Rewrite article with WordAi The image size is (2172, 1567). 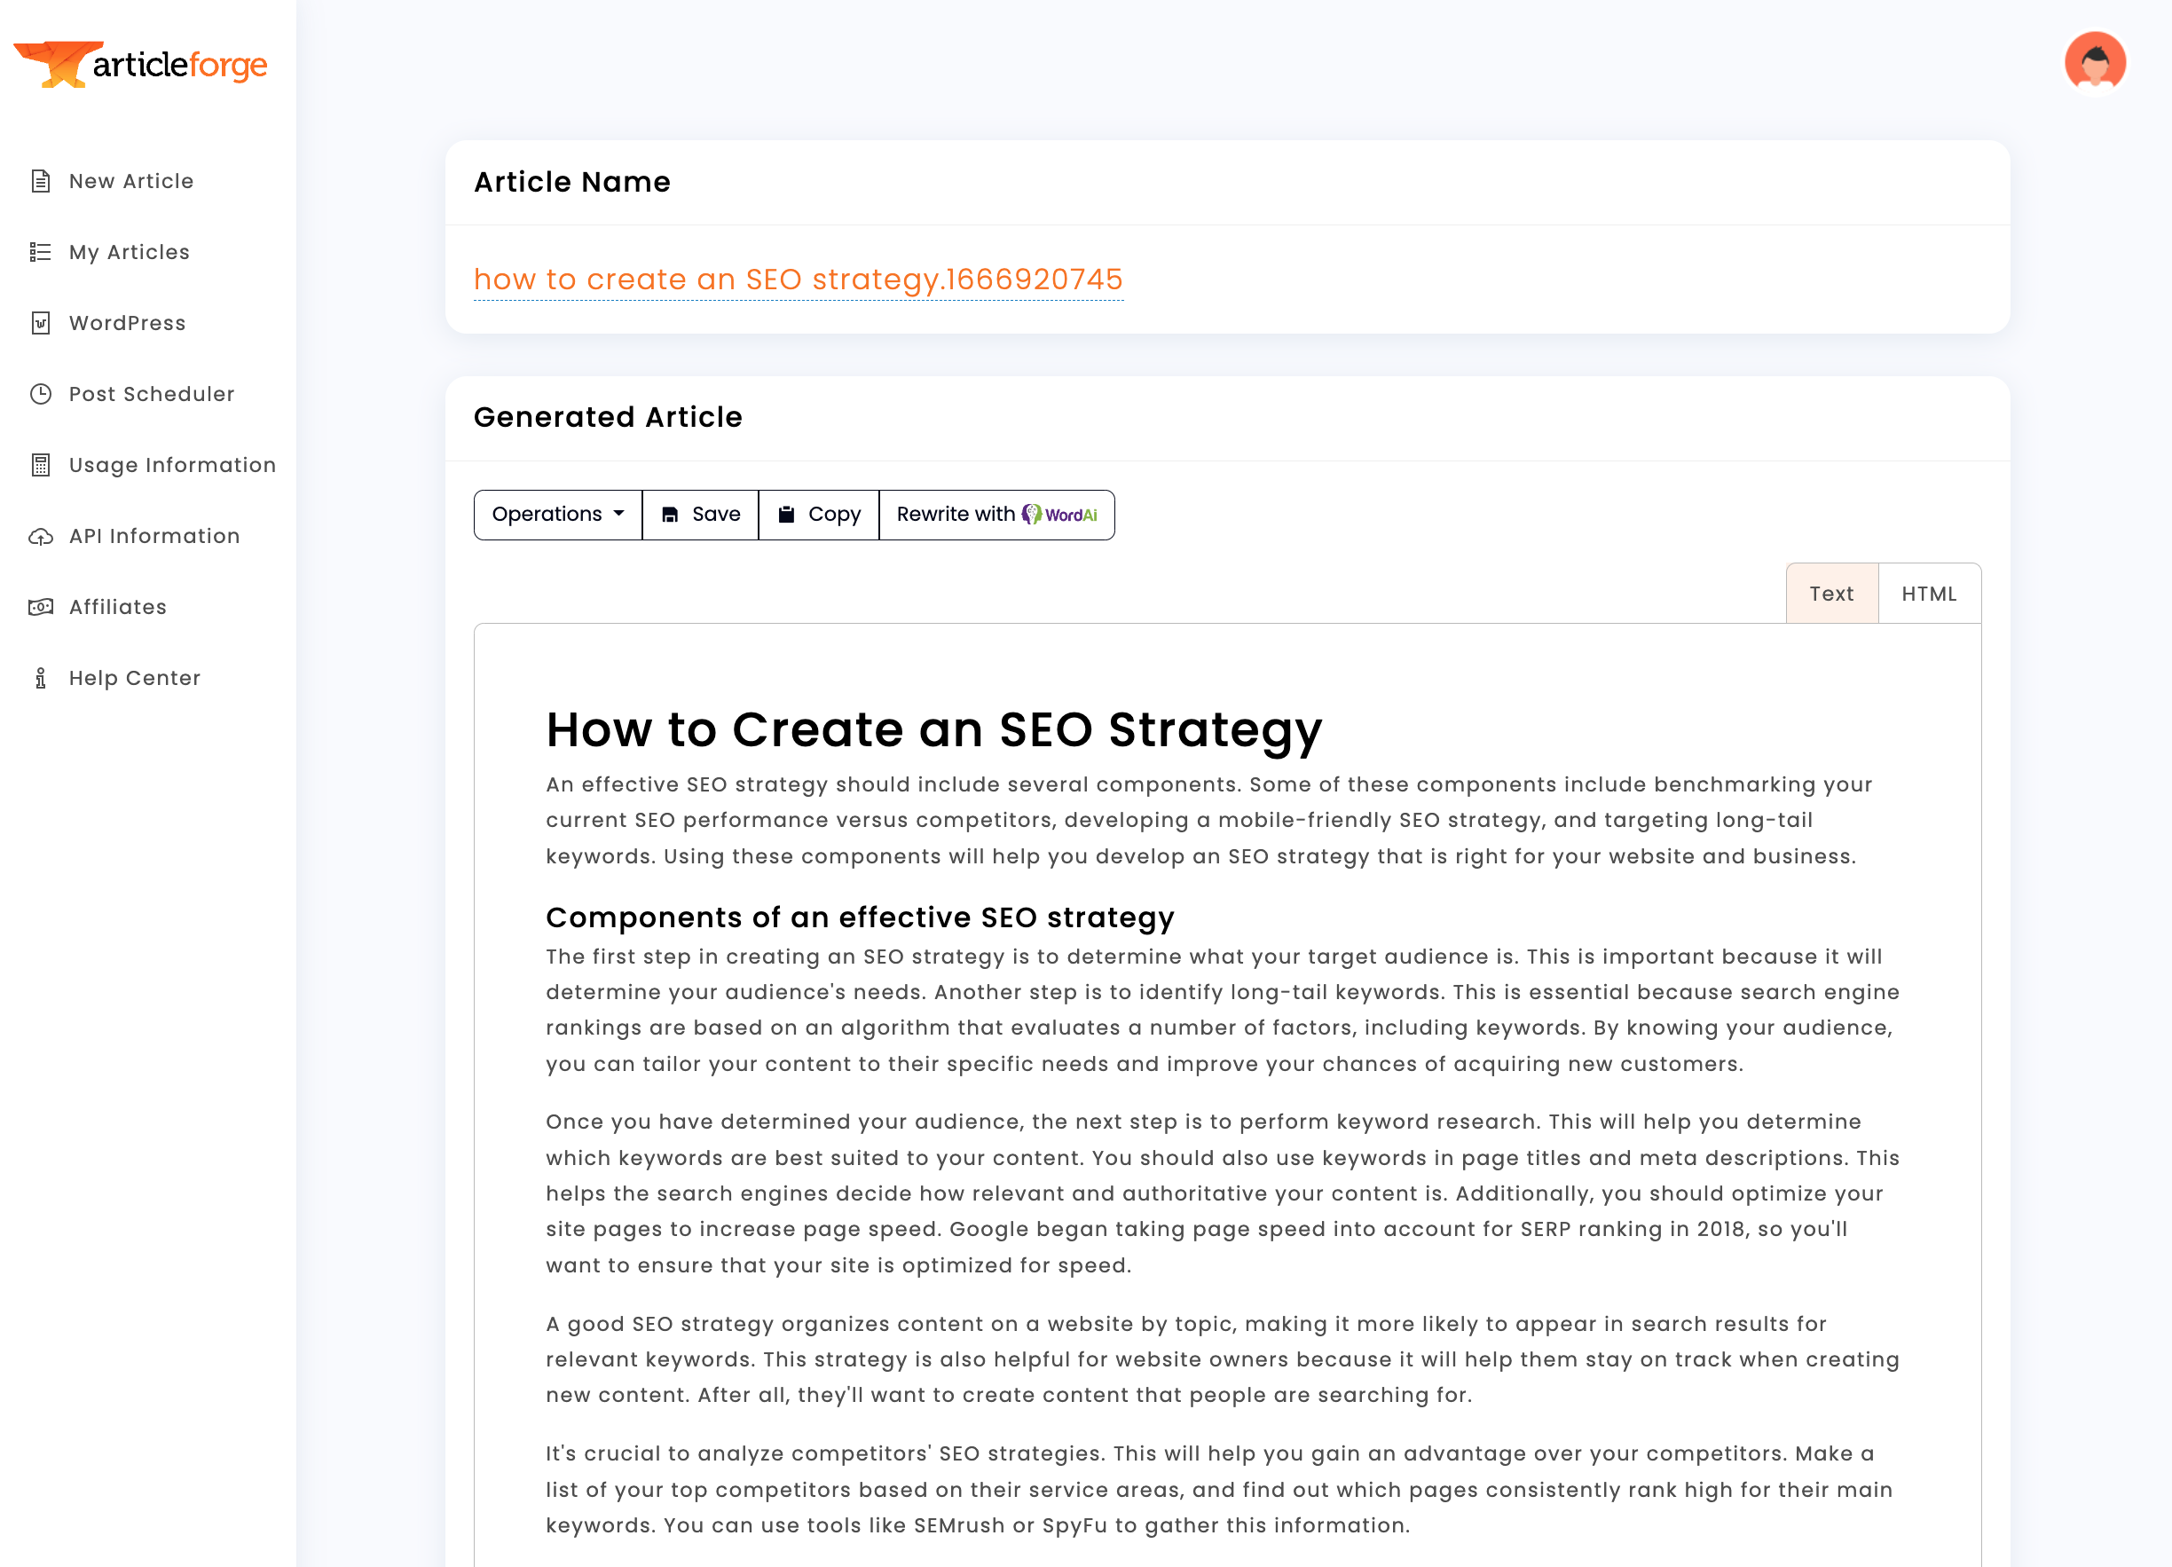(x=996, y=515)
